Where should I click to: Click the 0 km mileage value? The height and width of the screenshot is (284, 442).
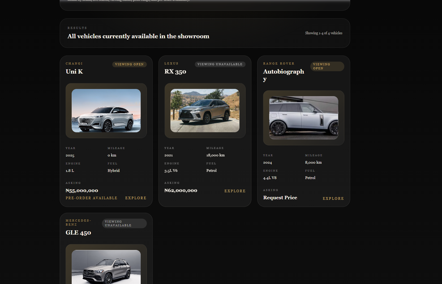click(x=112, y=155)
